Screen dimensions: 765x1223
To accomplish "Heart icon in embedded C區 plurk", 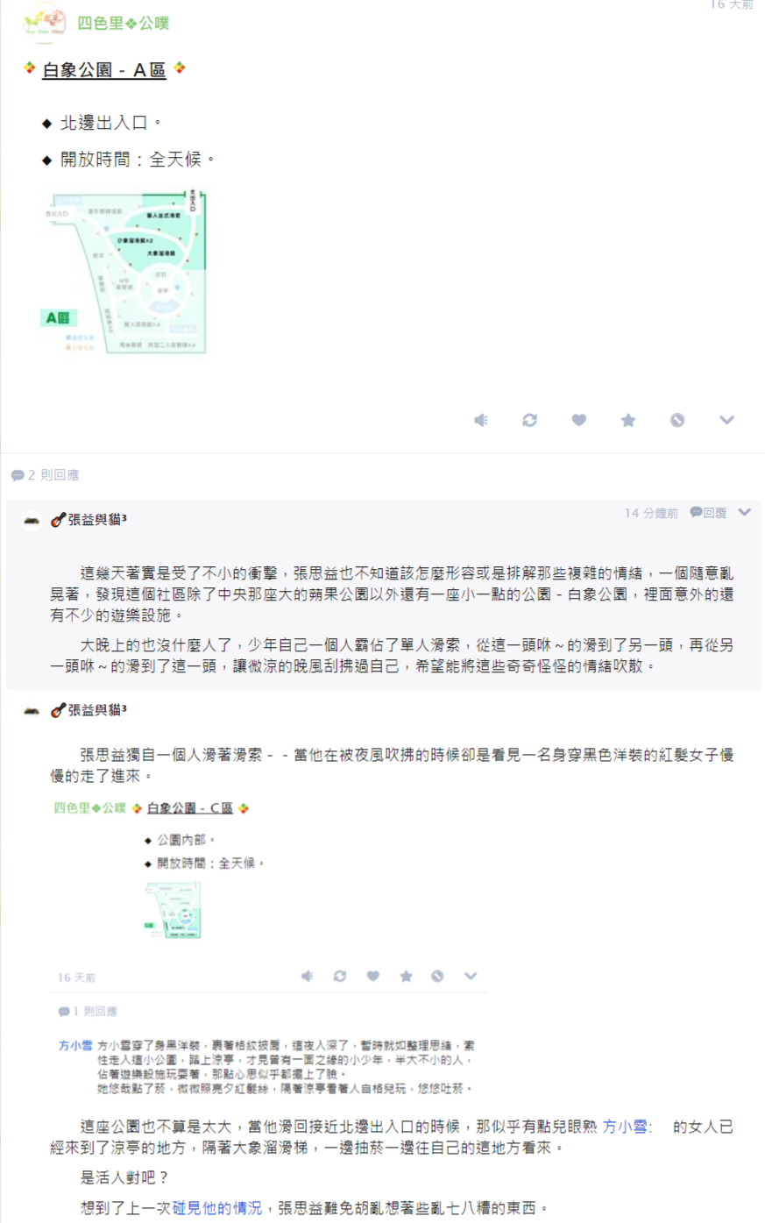I will 373,976.
